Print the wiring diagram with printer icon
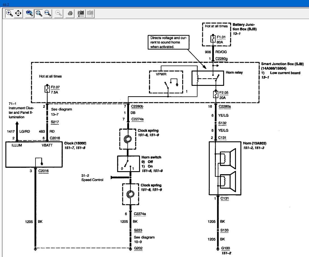Viewport: 309px width, 257px height. [70, 13]
